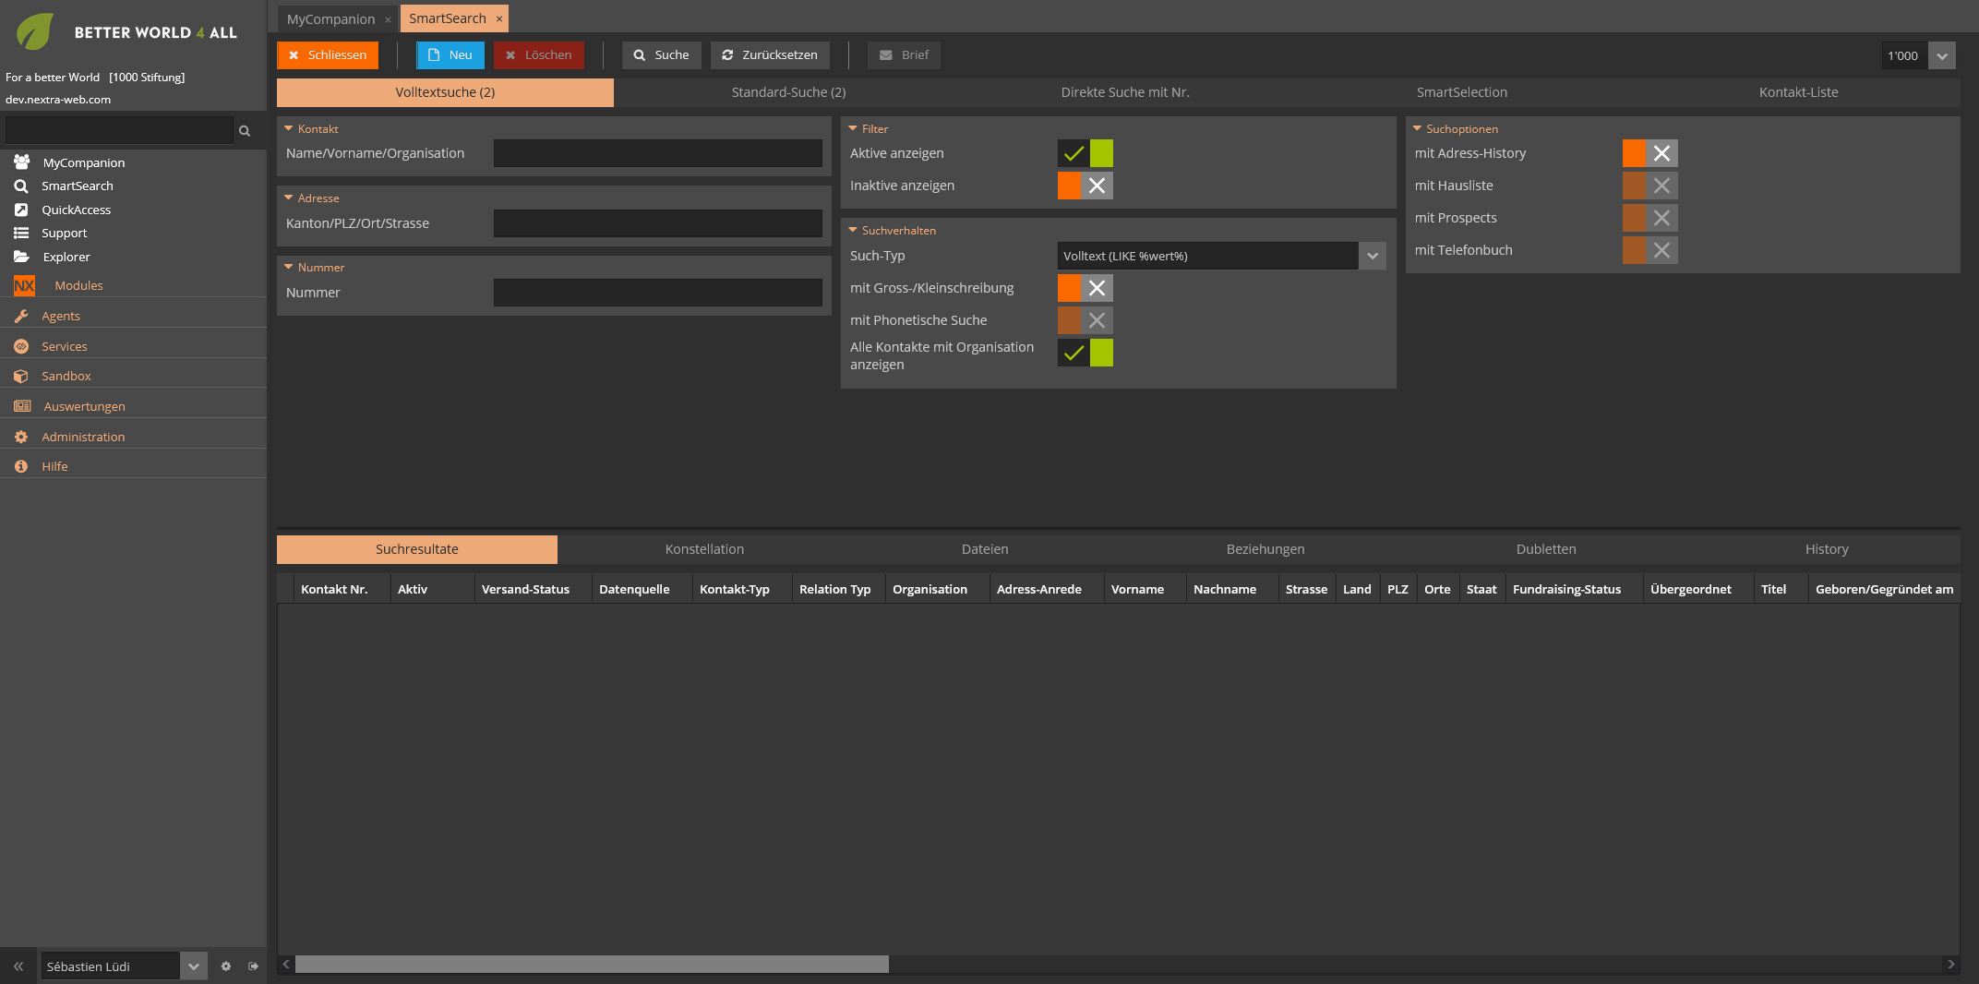1979x984 pixels.
Task: Click the Zurücksetzen button
Action: (x=770, y=54)
